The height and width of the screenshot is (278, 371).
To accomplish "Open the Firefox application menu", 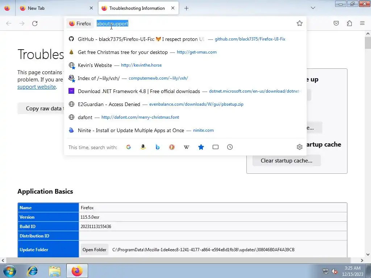I will click(362, 23).
